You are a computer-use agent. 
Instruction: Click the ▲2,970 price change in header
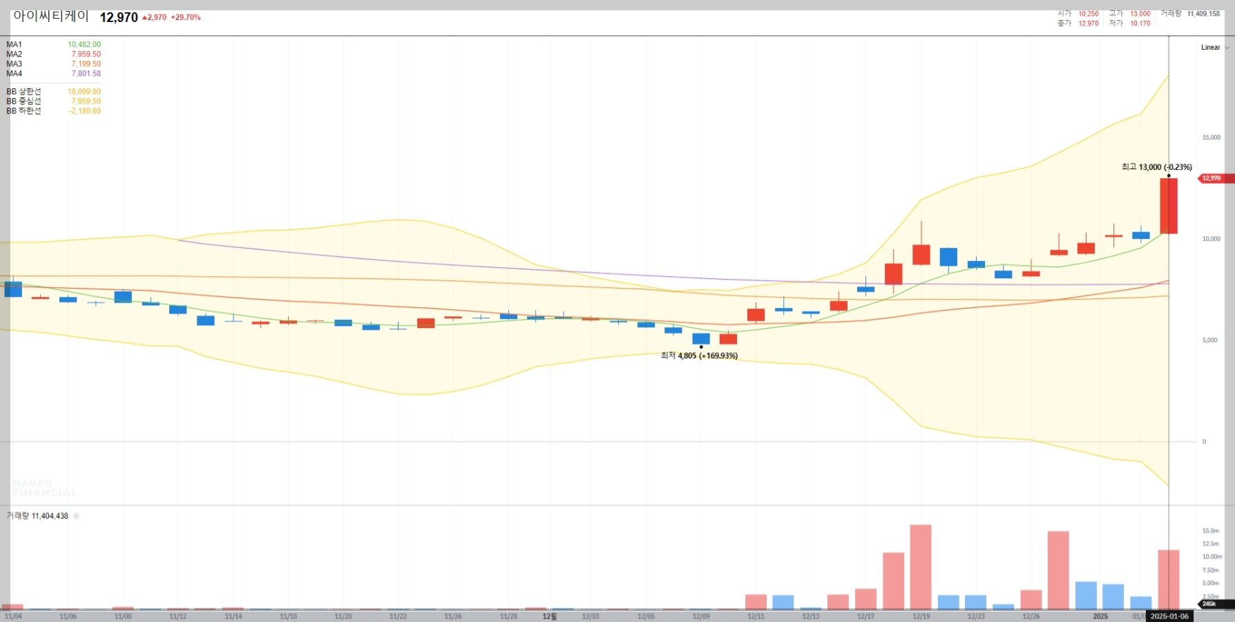(x=154, y=18)
